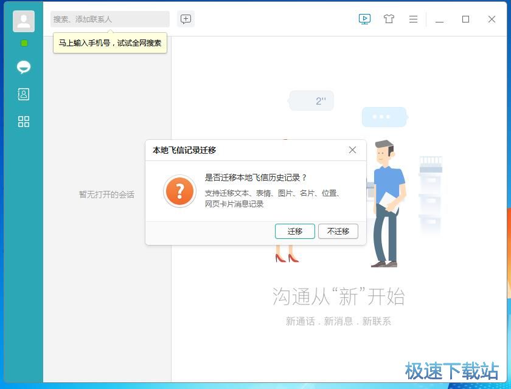The width and height of the screenshot is (511, 389).
Task: Click the orange question mark icon
Action: pyautogui.click(x=180, y=191)
